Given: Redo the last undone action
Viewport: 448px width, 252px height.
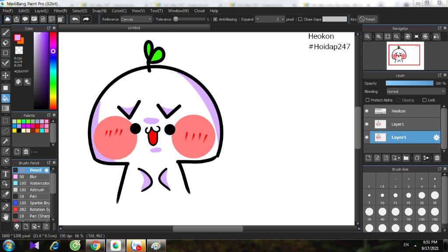Looking at the screenshot, I should [x=86, y=19].
